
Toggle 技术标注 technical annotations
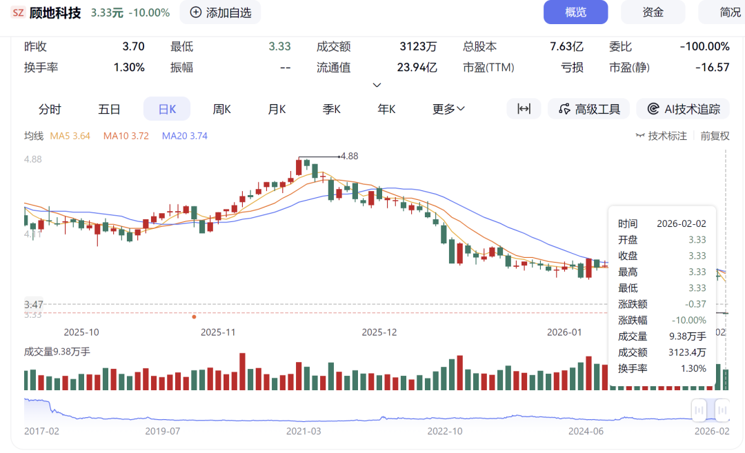point(661,136)
